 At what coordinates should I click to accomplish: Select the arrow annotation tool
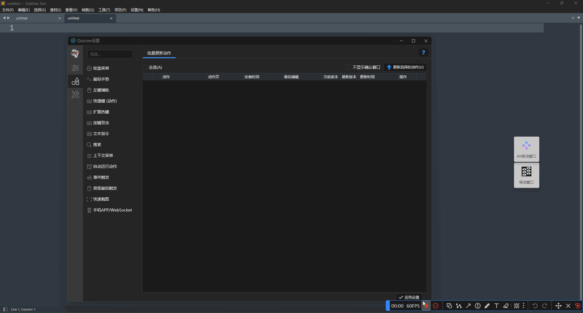[x=468, y=306]
